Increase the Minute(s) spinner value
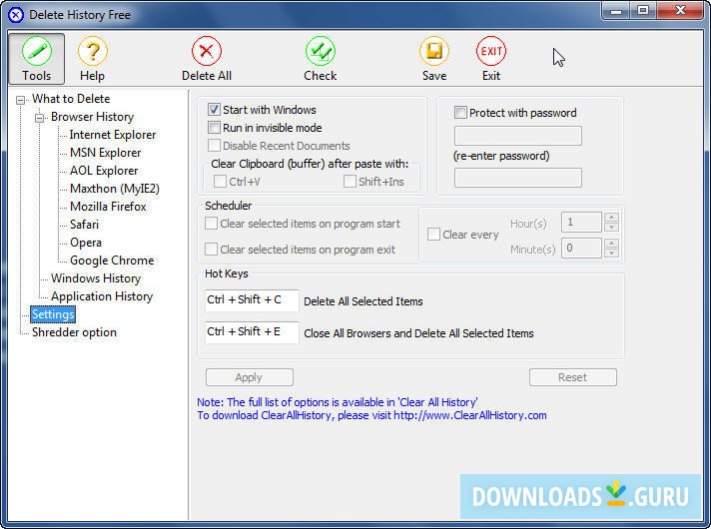711x529 pixels. coord(611,243)
